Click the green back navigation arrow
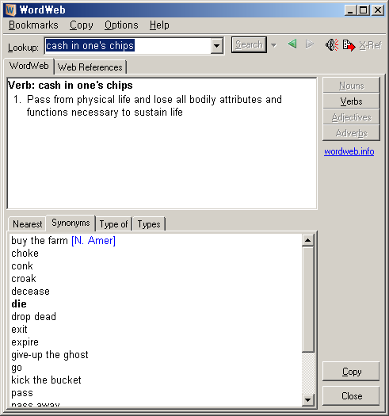Viewport: 389px width, 416px height. tap(292, 44)
